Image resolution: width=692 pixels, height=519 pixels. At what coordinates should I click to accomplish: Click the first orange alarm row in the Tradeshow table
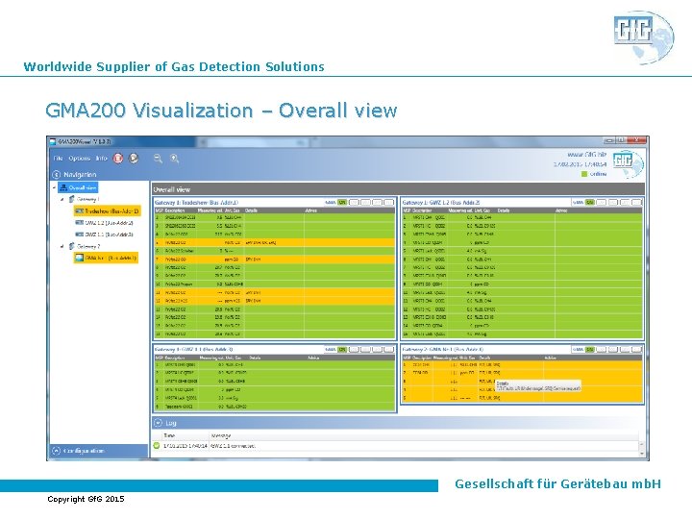tap(275, 242)
